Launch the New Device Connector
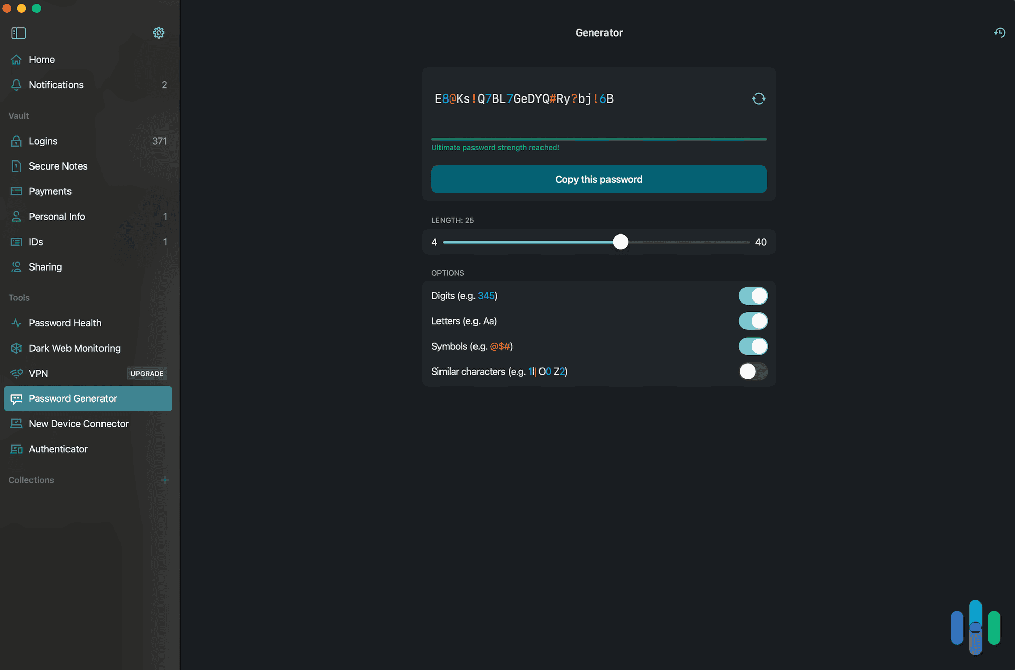Image resolution: width=1015 pixels, height=670 pixels. tap(79, 423)
